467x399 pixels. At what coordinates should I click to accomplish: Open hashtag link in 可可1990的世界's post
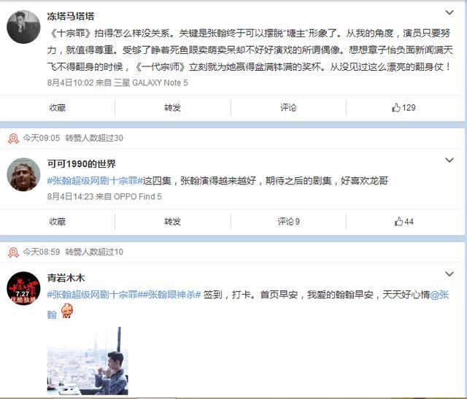95,181
